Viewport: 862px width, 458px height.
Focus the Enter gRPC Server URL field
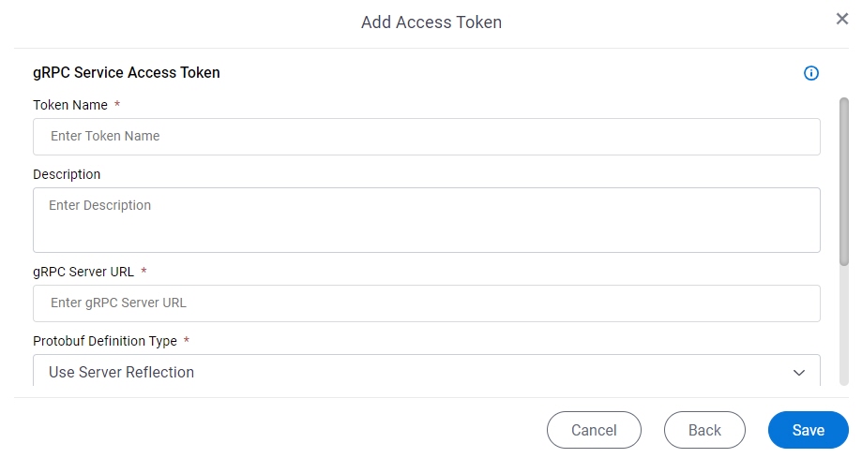427,303
